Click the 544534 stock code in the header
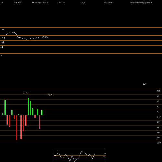Screen dimensions: 162x162 (x=108, y=3)
